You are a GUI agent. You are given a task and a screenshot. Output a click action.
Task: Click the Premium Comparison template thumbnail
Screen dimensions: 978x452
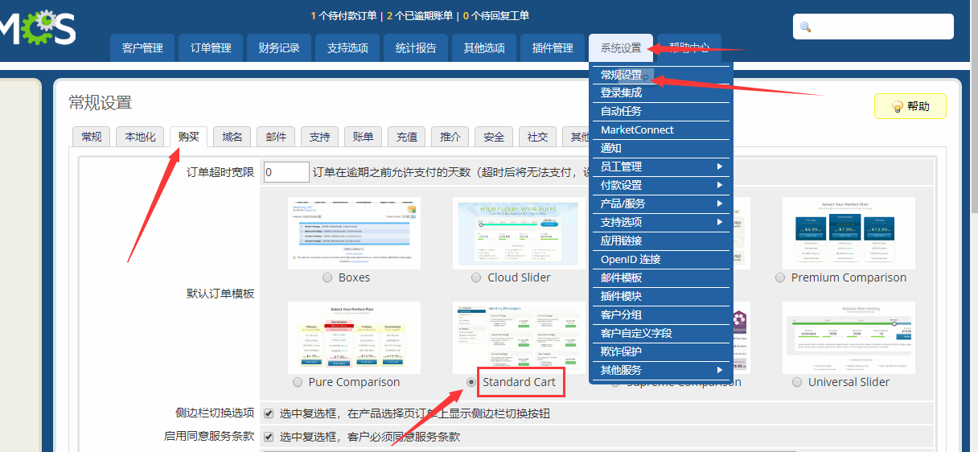click(849, 233)
